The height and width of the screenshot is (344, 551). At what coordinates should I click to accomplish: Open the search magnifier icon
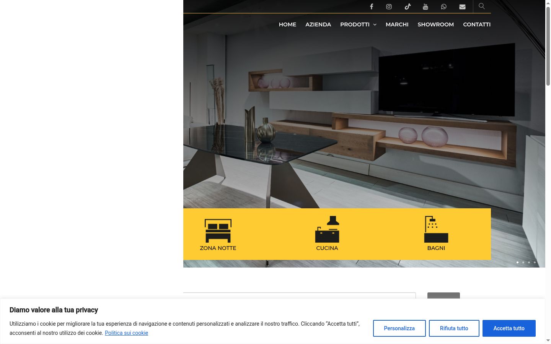(x=482, y=6)
